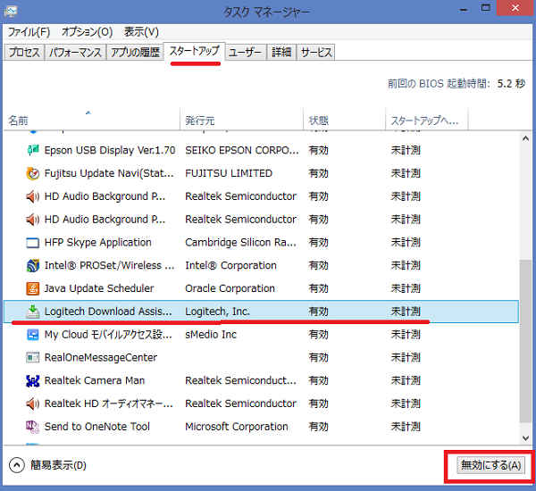Viewport: 536px width, 491px height.
Task: Collapse to simple view with 簡易表示 chevron
Action: (16, 465)
